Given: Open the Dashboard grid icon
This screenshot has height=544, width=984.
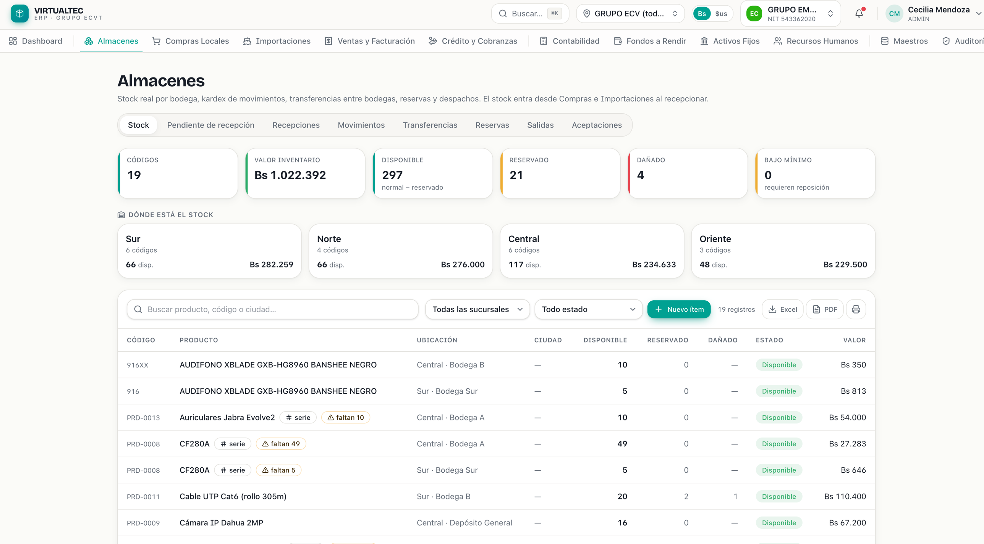Looking at the screenshot, I should (x=13, y=41).
